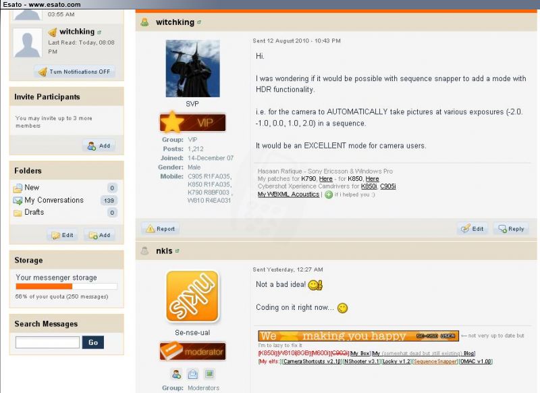Click K850i in nkls signature
This screenshot has width=540, height=393.
pyautogui.click(x=267, y=353)
